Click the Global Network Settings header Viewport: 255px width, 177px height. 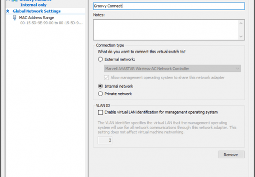click(36, 11)
